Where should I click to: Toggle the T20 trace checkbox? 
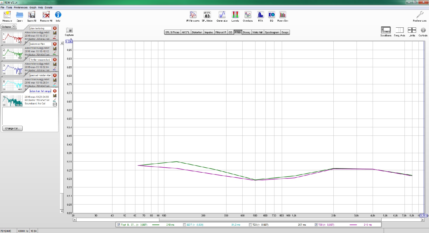(250, 225)
